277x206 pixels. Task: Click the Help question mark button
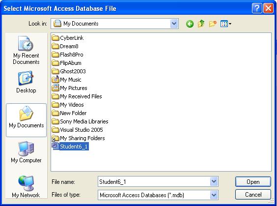257,8
